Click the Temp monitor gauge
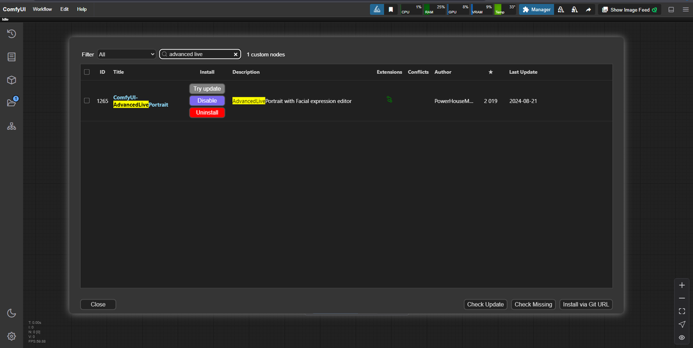 pos(505,9)
